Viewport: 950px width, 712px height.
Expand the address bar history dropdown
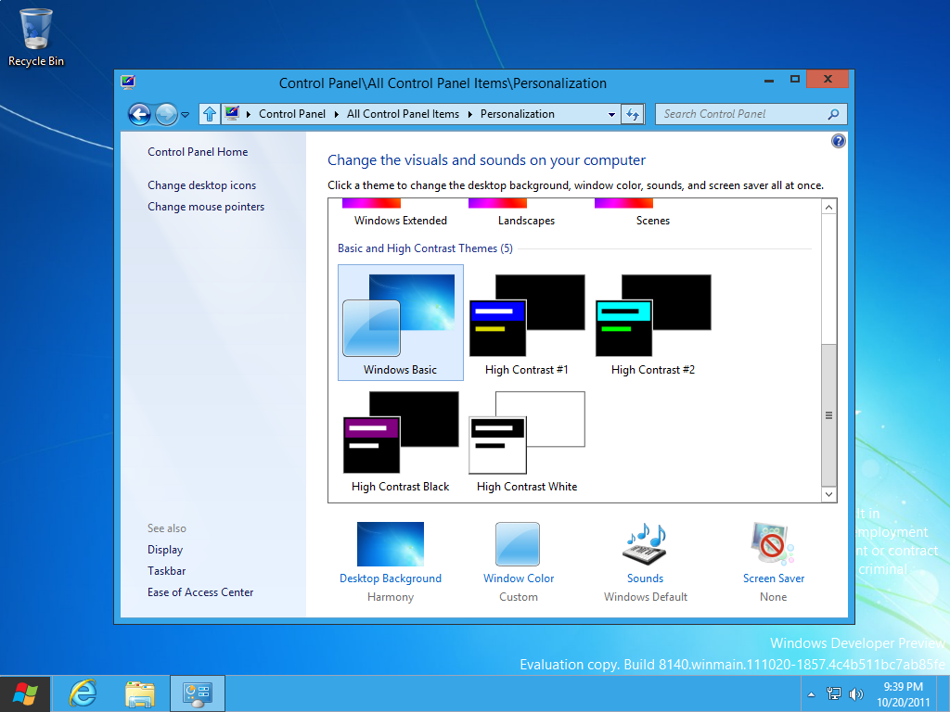611,114
